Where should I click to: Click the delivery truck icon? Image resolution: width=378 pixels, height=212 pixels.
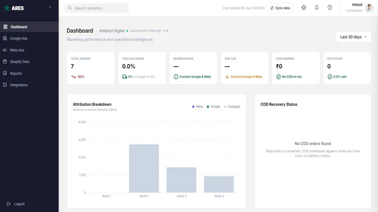(x=125, y=77)
